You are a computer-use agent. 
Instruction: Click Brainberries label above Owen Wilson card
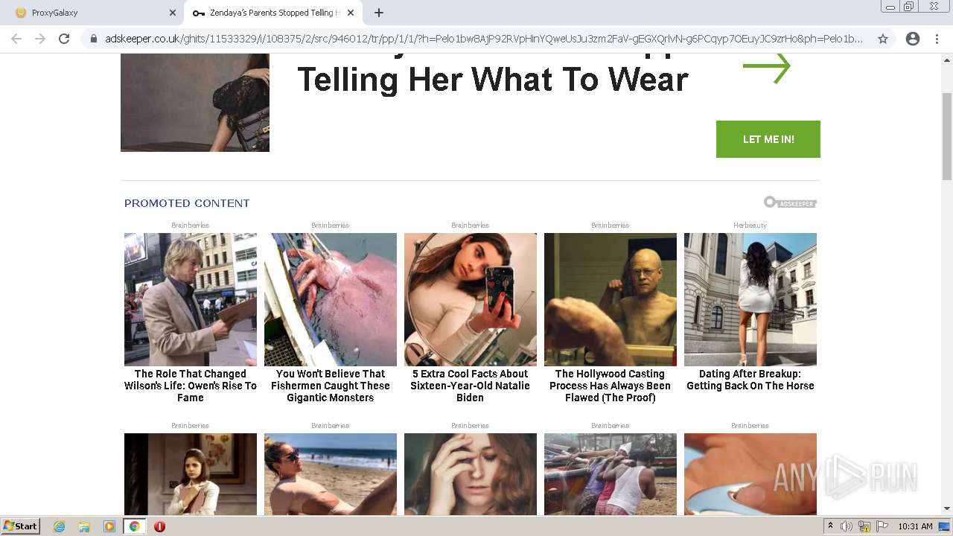190,225
